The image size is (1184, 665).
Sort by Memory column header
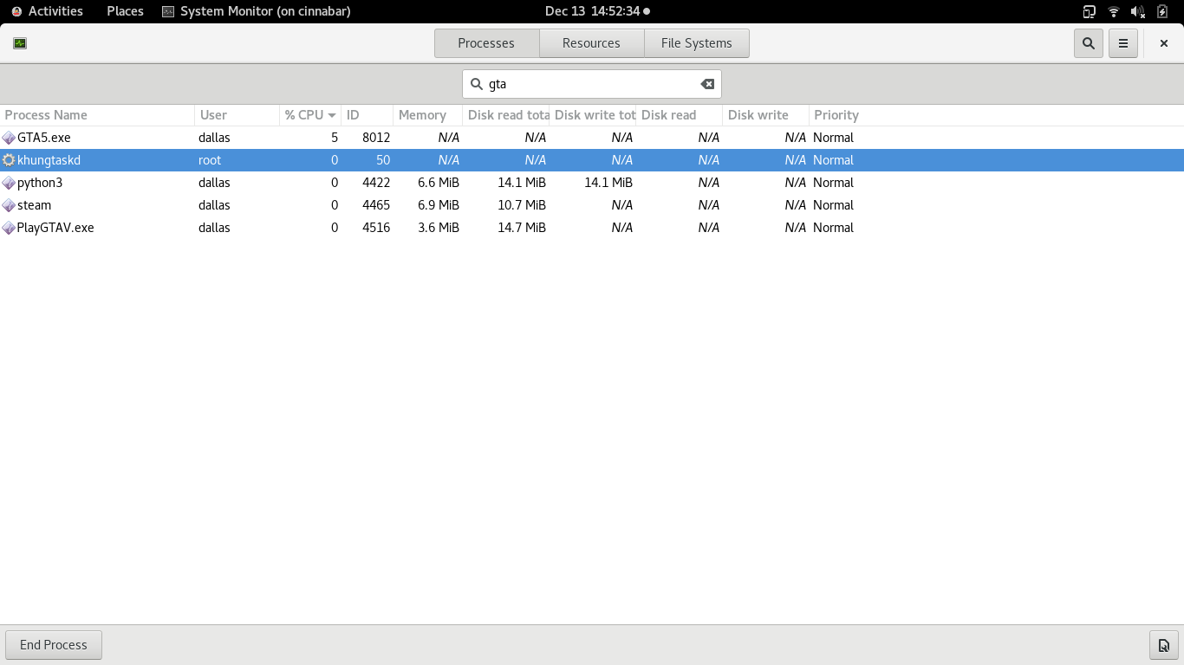point(427,115)
